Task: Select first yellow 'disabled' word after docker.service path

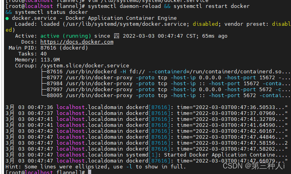Action: coord(205,24)
